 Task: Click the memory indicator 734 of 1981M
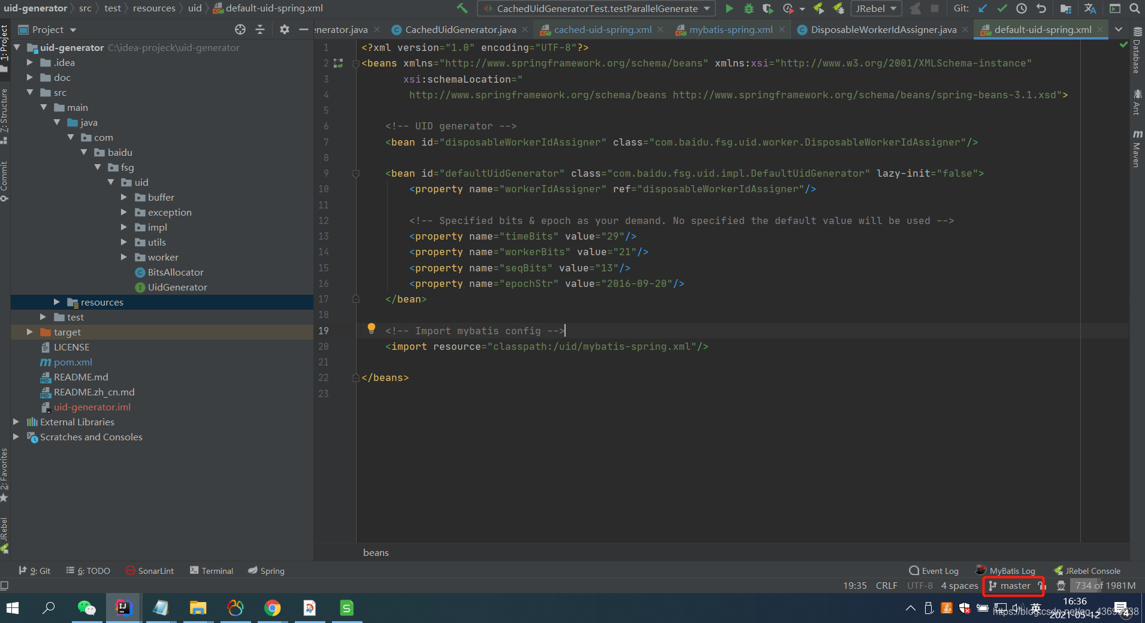coord(1104,586)
